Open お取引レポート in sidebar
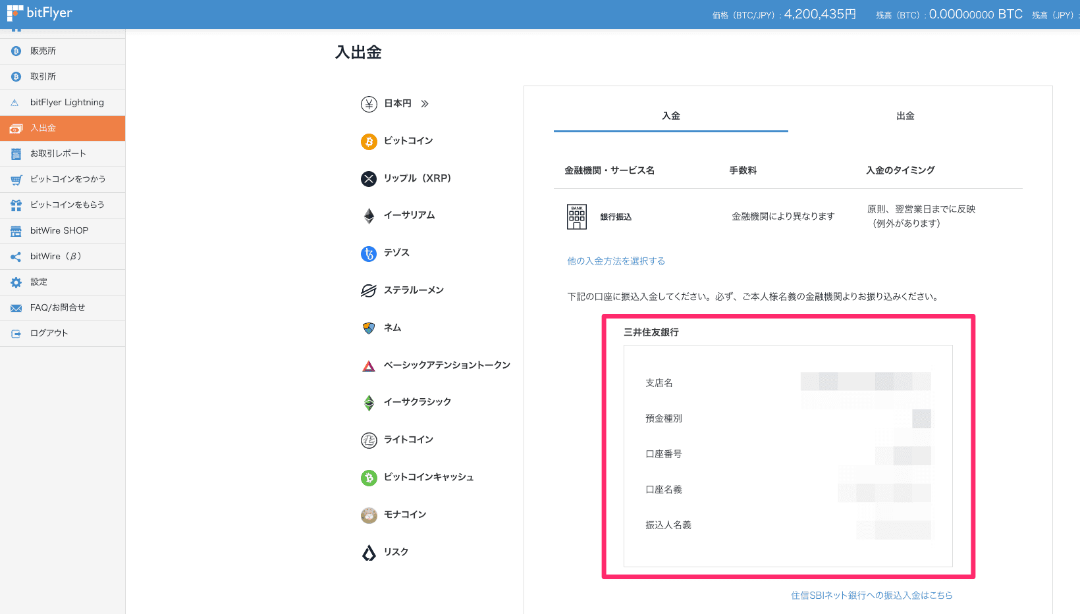Viewport: 1080px width, 614px height. (x=63, y=153)
